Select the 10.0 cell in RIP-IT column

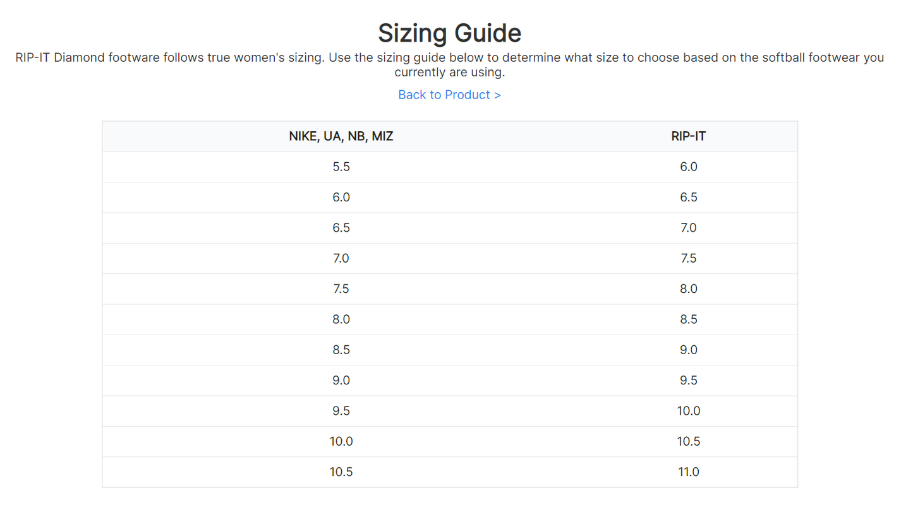689,411
